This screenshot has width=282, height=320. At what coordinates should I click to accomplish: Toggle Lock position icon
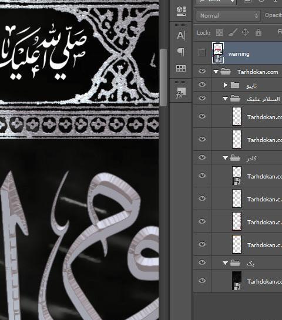coord(245,32)
